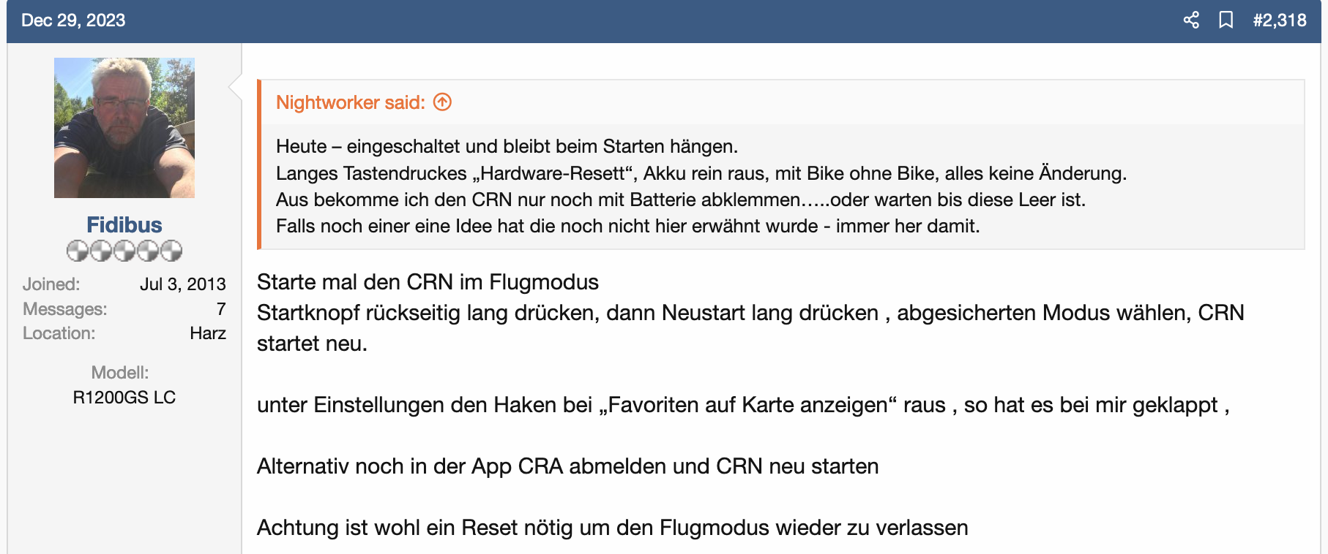
Task: Open the Fidibus username profile link
Action: tap(124, 224)
